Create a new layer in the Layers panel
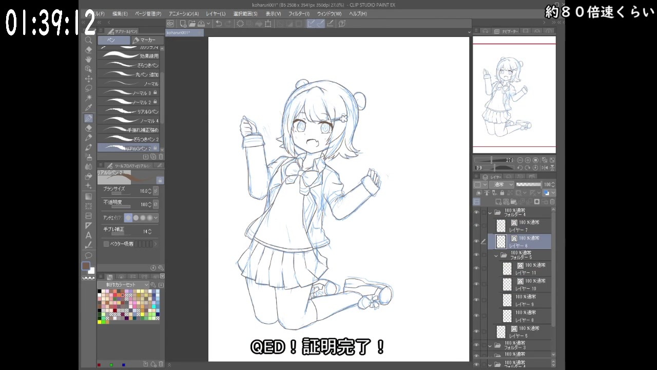Image resolution: width=657 pixels, height=370 pixels. pyautogui.click(x=499, y=201)
